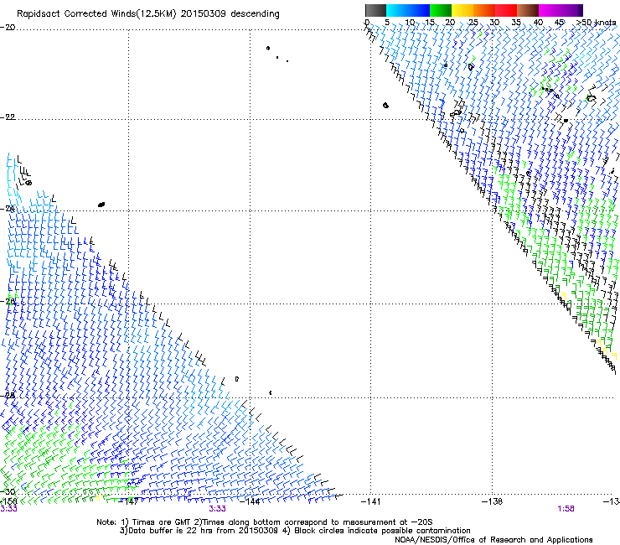This screenshot has width=620, height=545.
Task: Click the title 'Rapidscat Corrected Winds(12.5KM) 20150309 descending'
Action: click(148, 14)
